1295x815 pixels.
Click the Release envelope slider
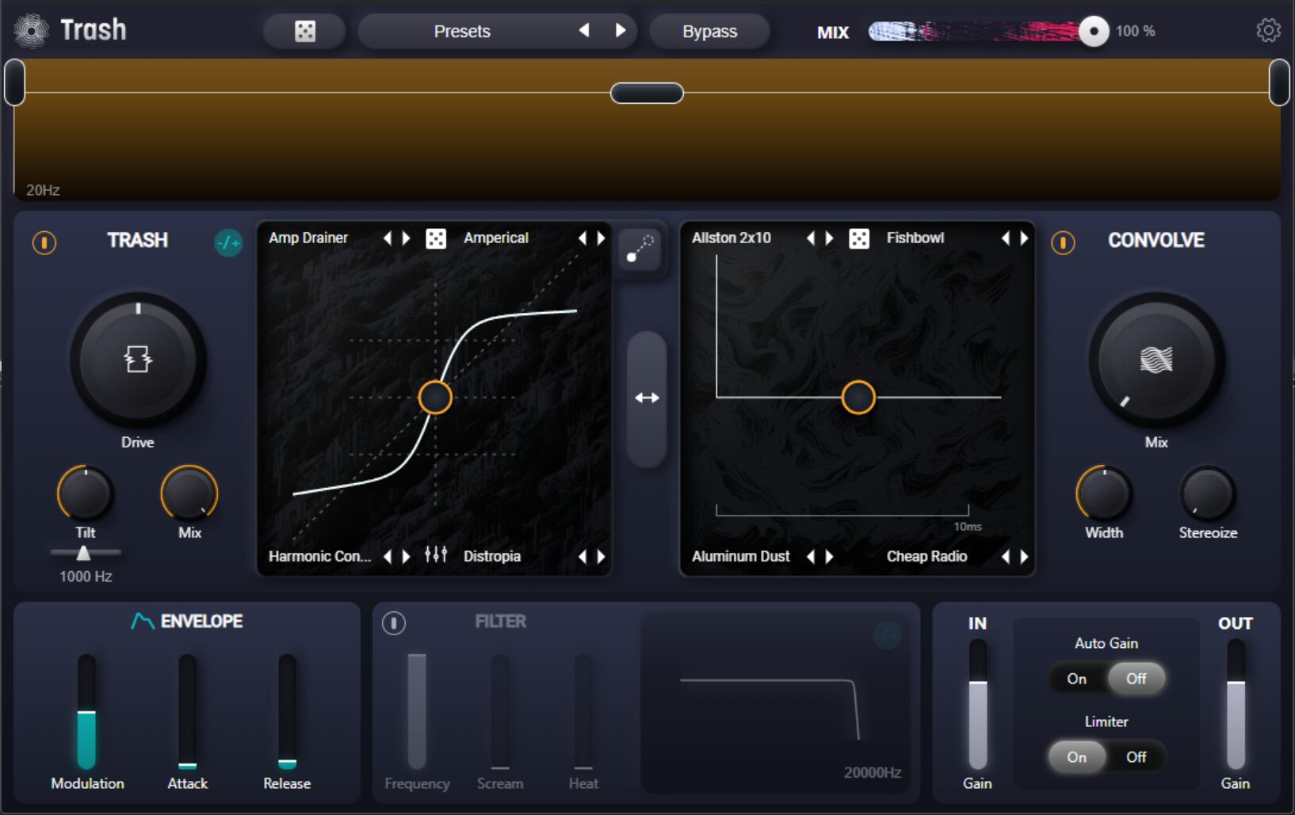click(287, 711)
